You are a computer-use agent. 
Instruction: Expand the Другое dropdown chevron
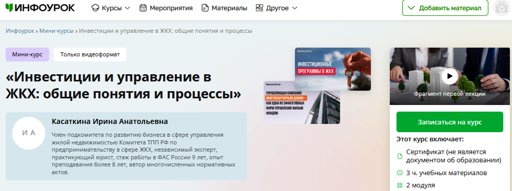294,8
